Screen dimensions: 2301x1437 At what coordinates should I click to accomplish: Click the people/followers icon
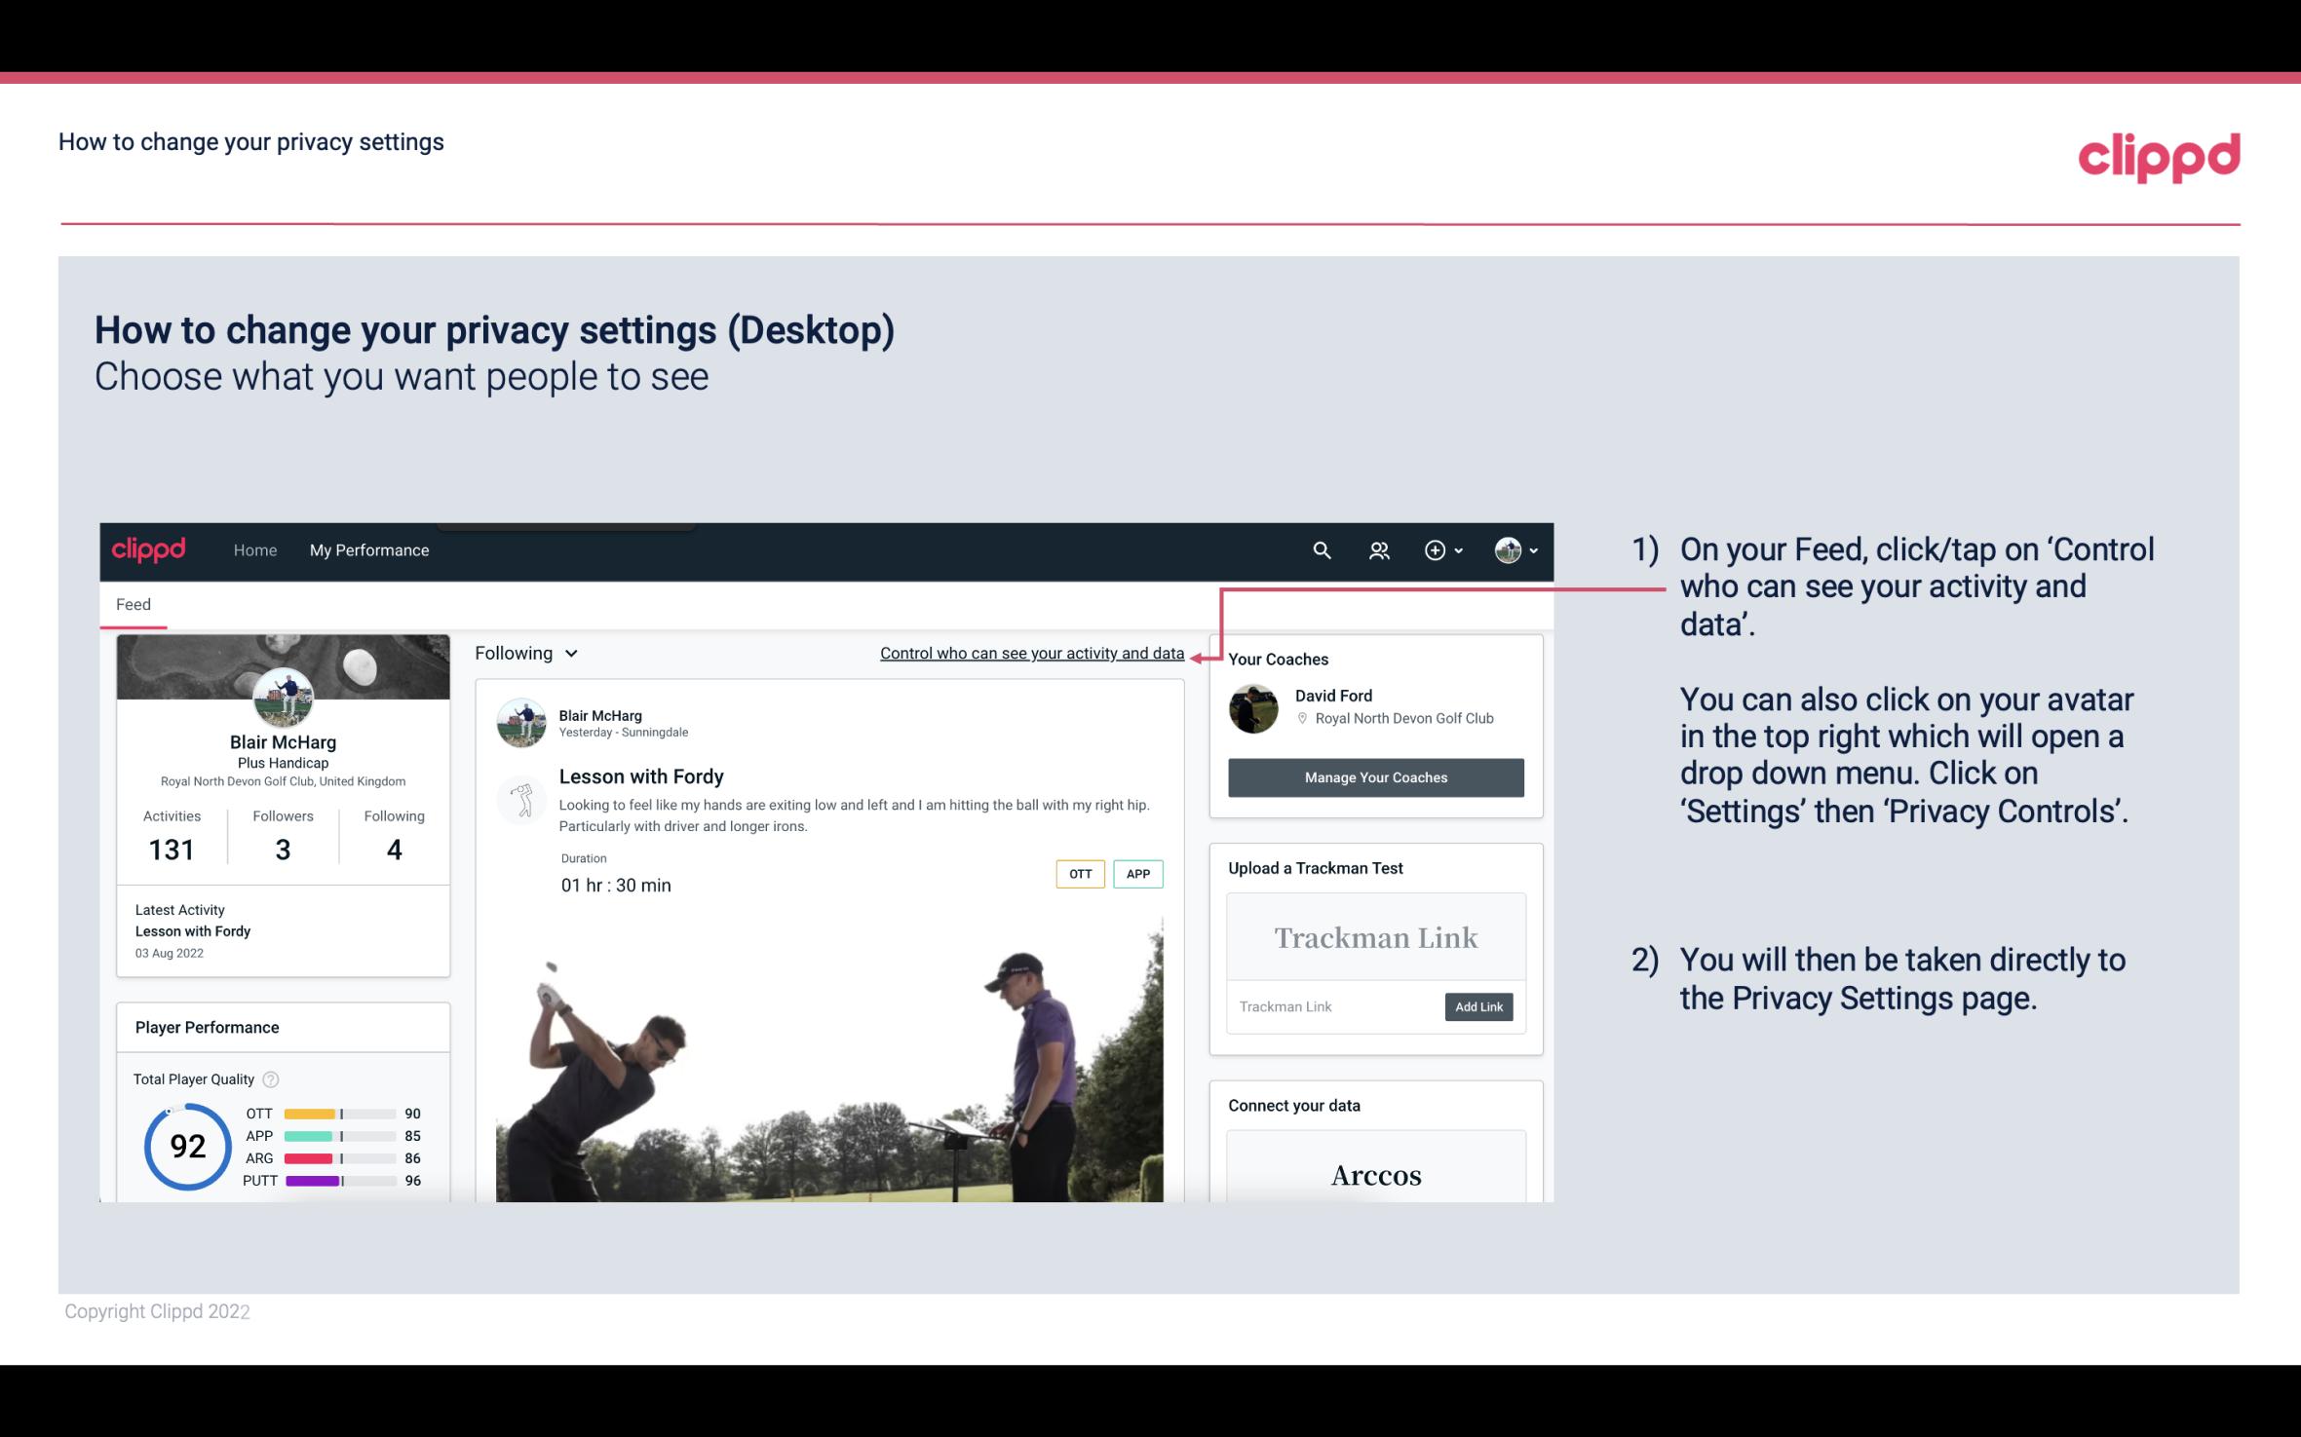click(x=1377, y=548)
